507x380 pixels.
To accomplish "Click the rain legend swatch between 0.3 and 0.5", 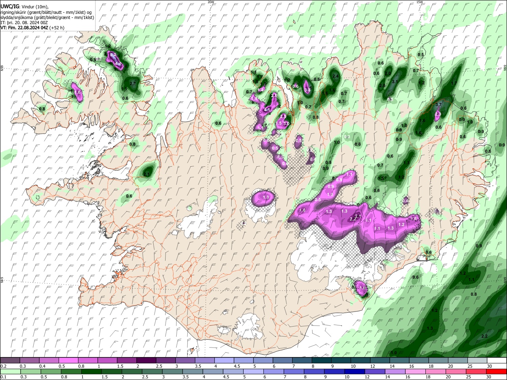I will (30, 371).
